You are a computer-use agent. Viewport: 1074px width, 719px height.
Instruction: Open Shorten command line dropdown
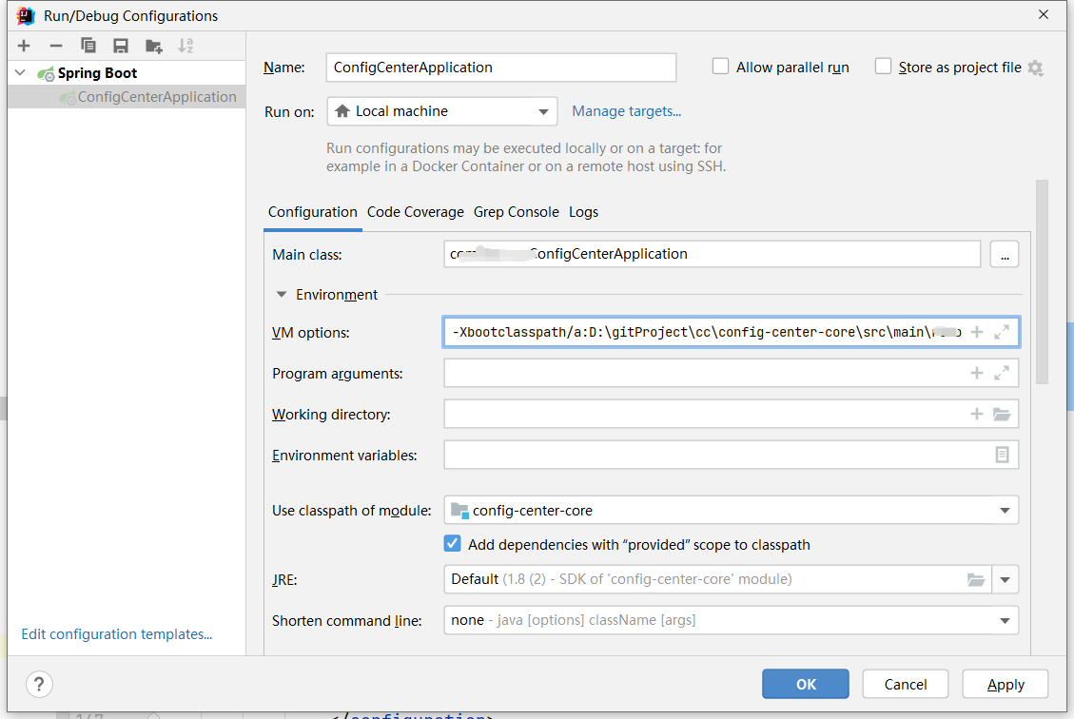(731, 620)
